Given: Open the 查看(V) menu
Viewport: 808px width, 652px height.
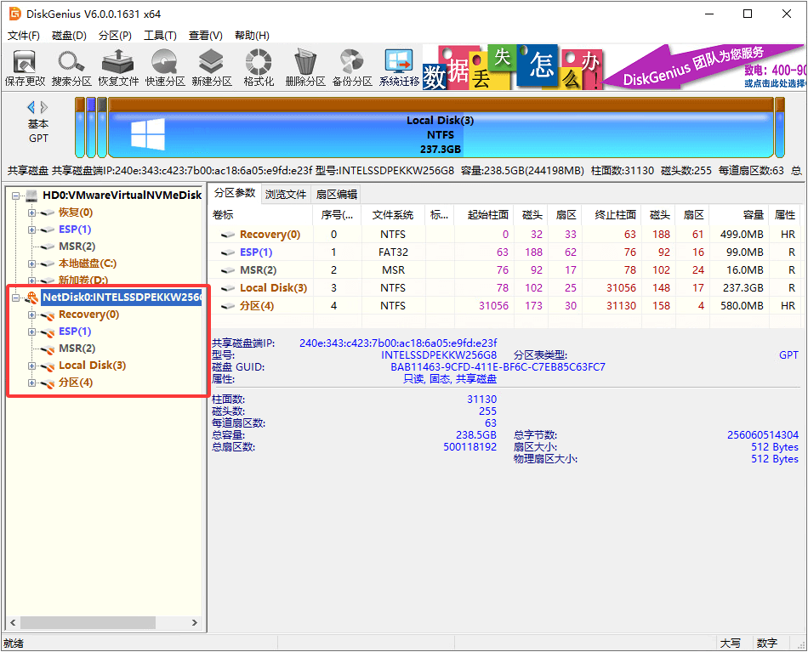Looking at the screenshot, I should [206, 36].
